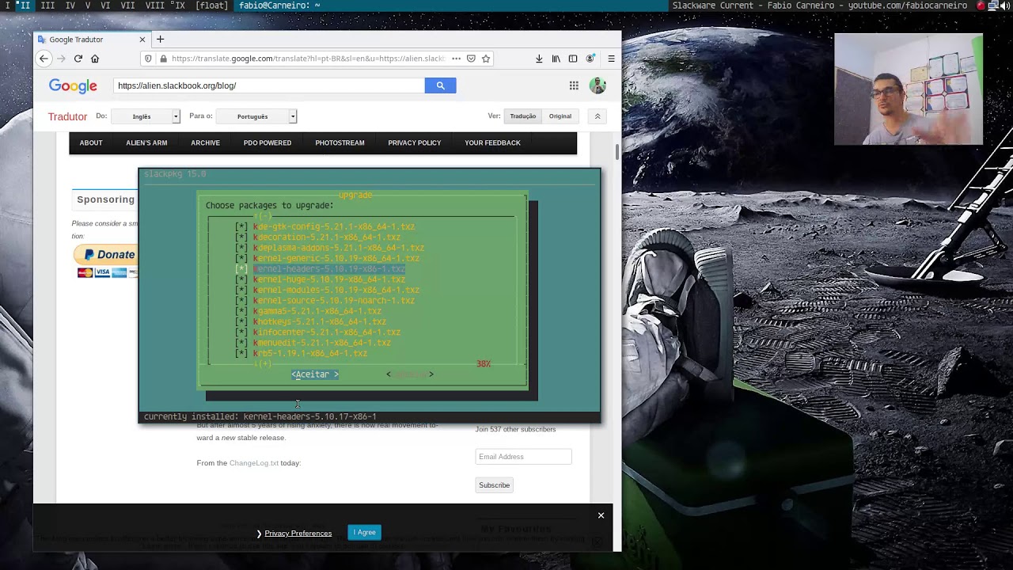Click the red system tray icon
The width and height of the screenshot is (1013, 570).
tap(981, 6)
